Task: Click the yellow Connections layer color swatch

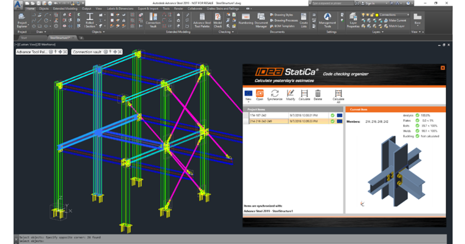Action: pyautogui.click(x=377, y=15)
